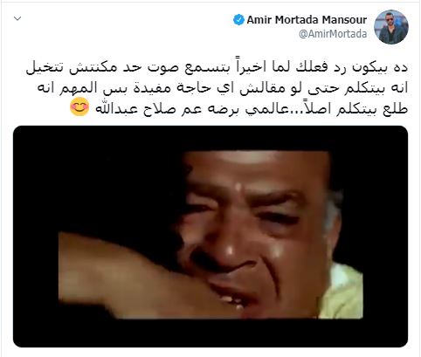The image size is (421, 357).
Task: Select the first line of tweet text
Action: click(217, 68)
